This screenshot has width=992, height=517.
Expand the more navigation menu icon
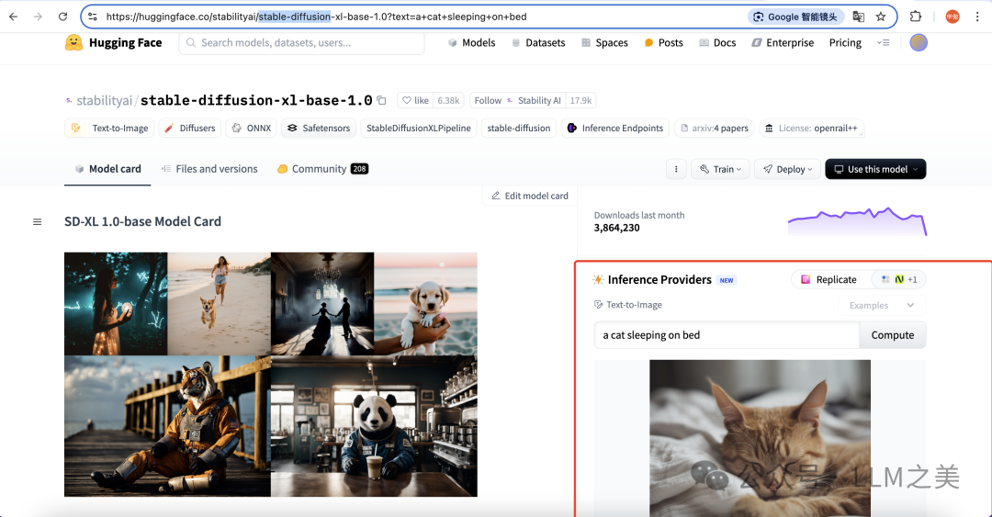tap(884, 42)
